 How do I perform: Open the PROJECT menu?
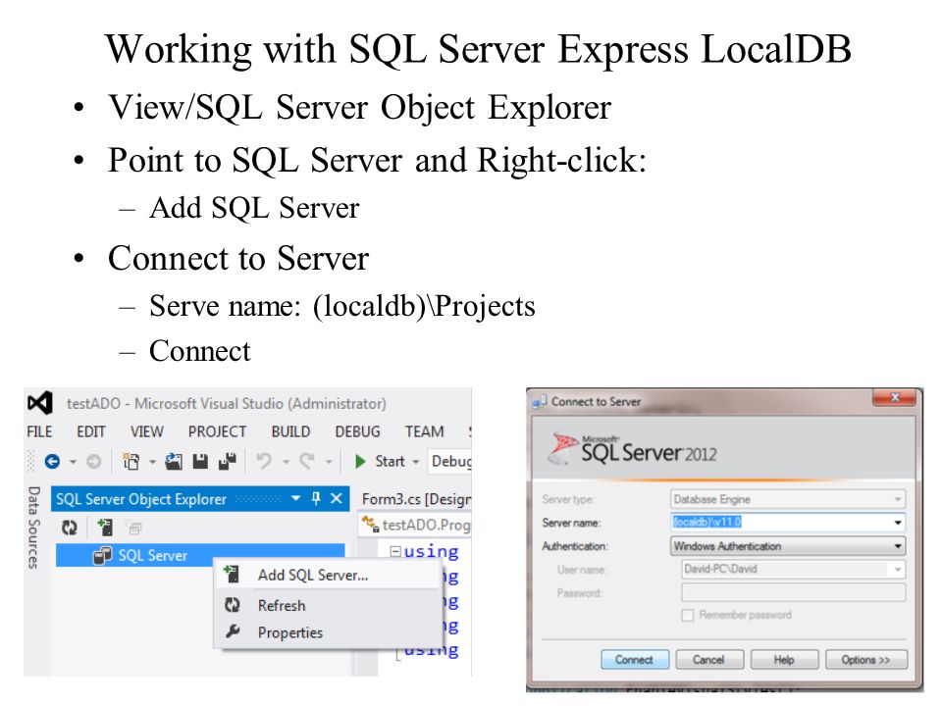[x=217, y=431]
